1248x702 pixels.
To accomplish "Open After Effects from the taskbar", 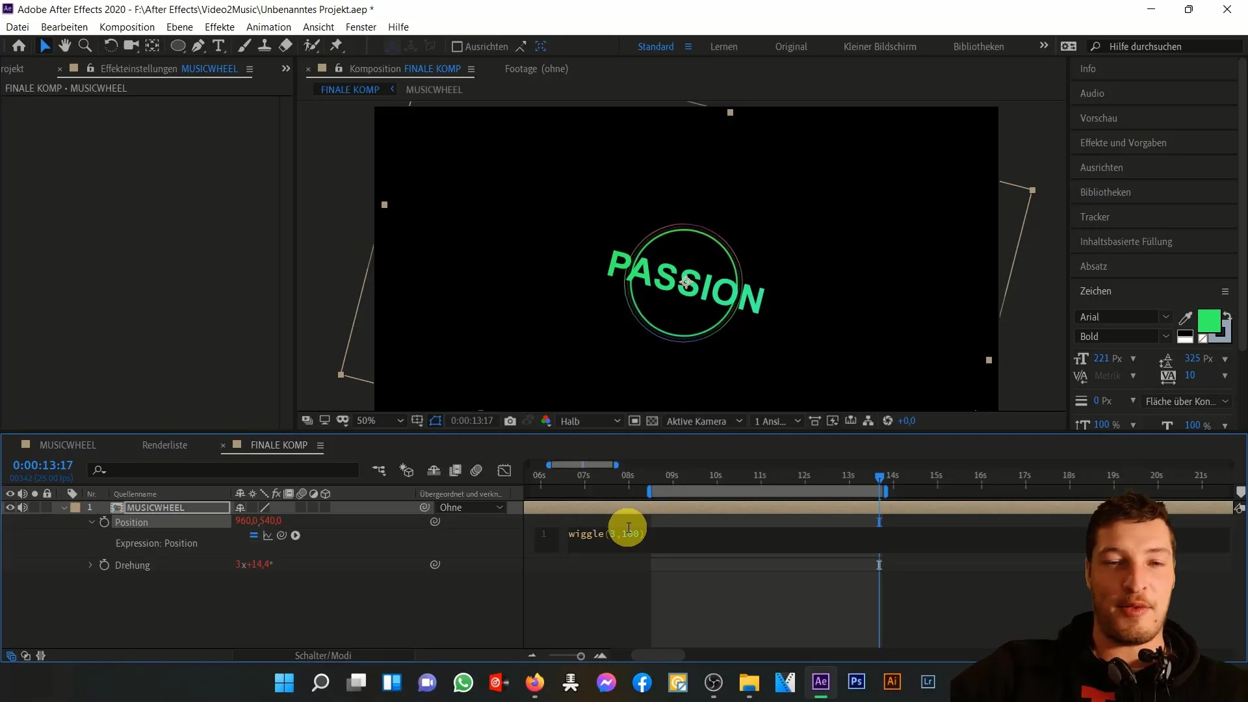I will coord(821,682).
